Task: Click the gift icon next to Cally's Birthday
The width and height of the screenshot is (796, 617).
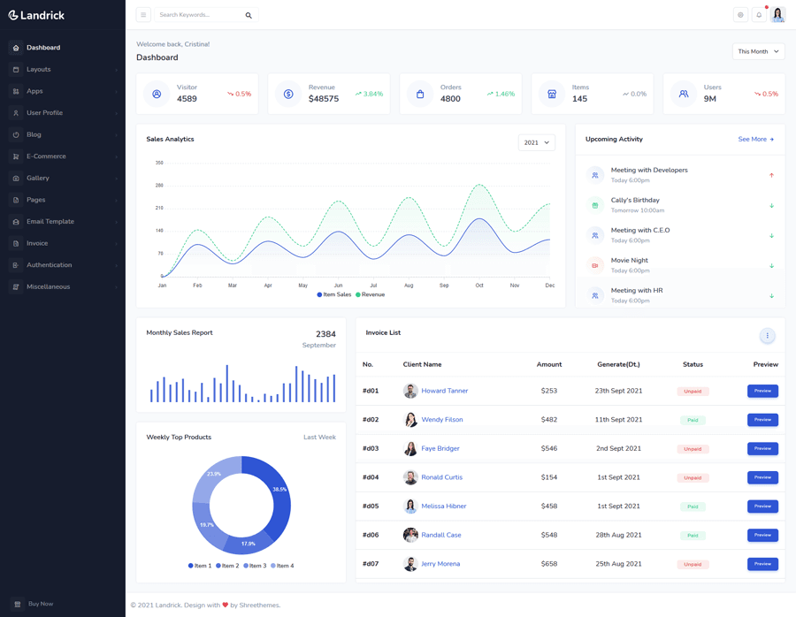Action: 593,204
